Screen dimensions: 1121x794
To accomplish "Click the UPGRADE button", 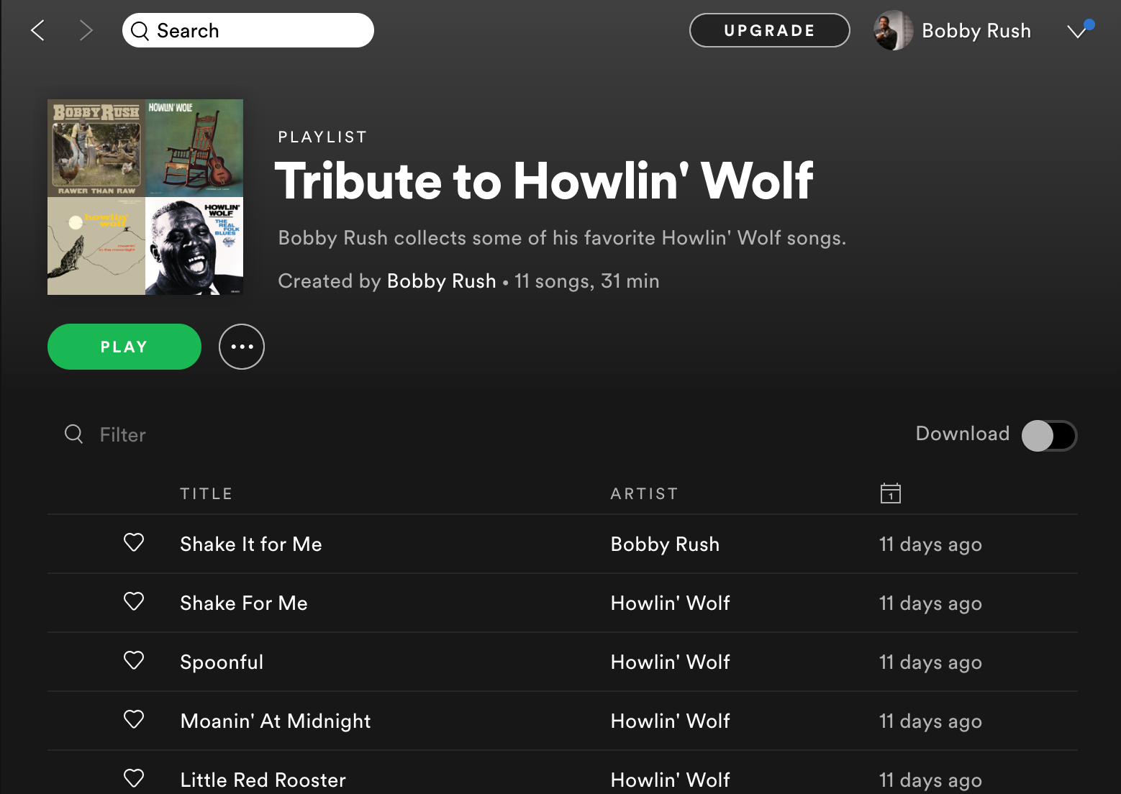I will (770, 30).
